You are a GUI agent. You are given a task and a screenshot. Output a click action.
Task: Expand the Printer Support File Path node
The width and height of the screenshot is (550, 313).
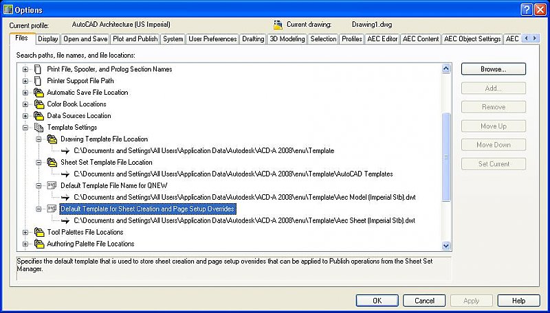[25, 81]
